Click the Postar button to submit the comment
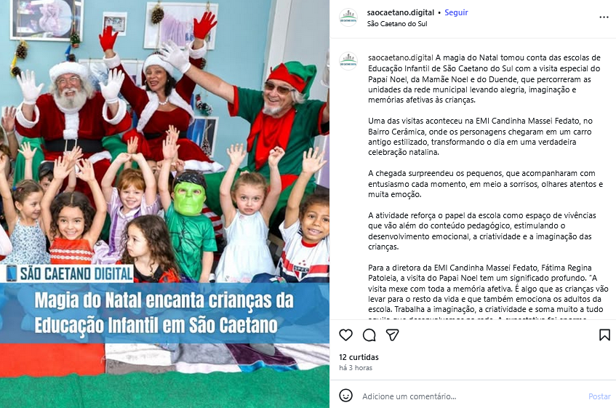The height and width of the screenshot is (408, 616). [599, 396]
